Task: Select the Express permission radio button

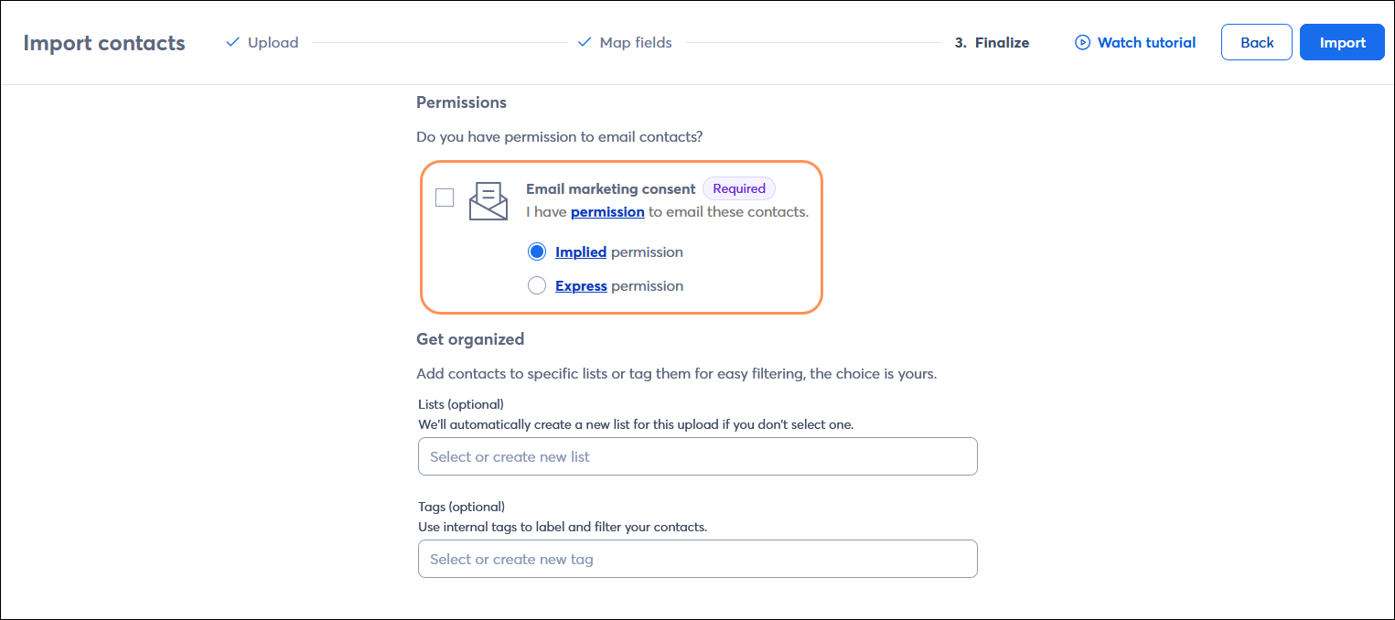Action: (537, 284)
